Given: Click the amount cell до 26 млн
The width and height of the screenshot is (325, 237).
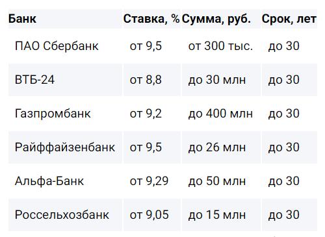Looking at the screenshot, I should pyautogui.click(x=221, y=147).
